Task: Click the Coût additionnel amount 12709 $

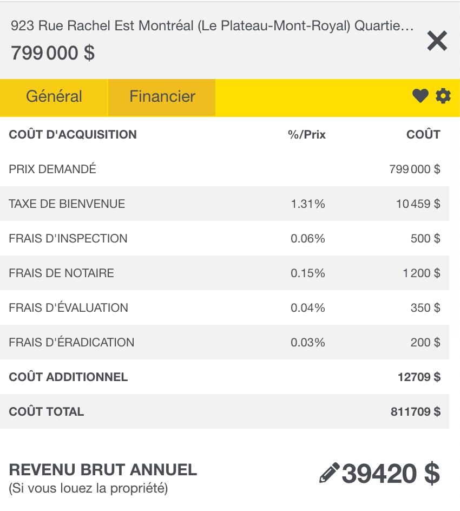Action: (419, 377)
